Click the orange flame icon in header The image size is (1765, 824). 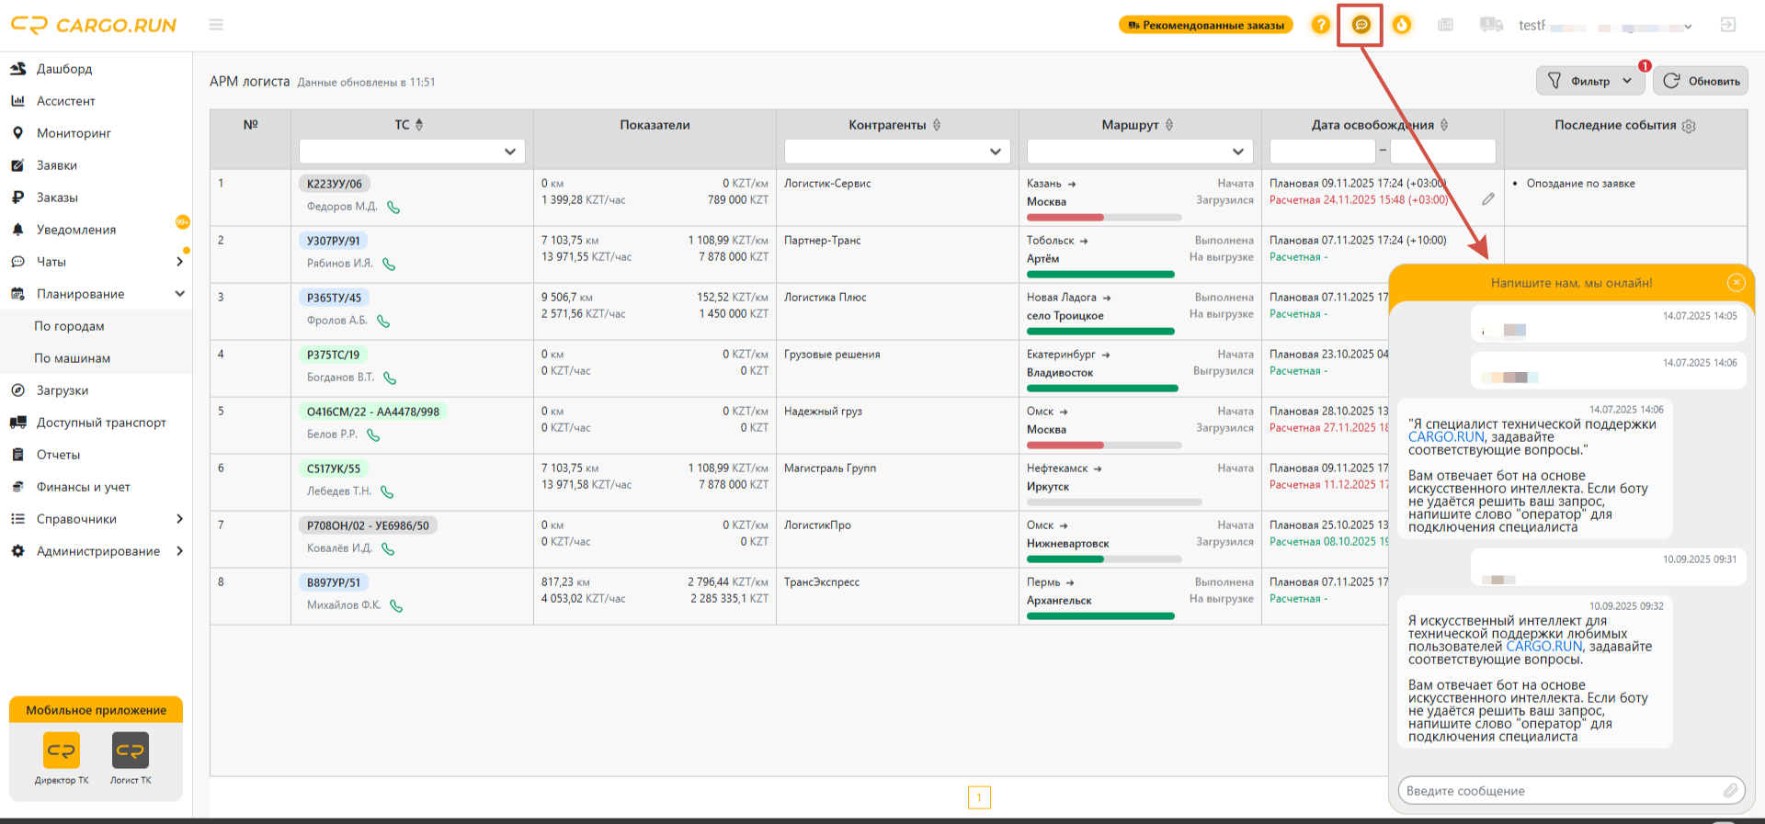pos(1402,25)
